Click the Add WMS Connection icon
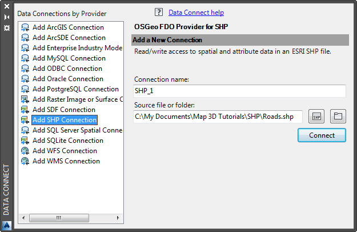The height and width of the screenshot is (232, 357). (25, 161)
